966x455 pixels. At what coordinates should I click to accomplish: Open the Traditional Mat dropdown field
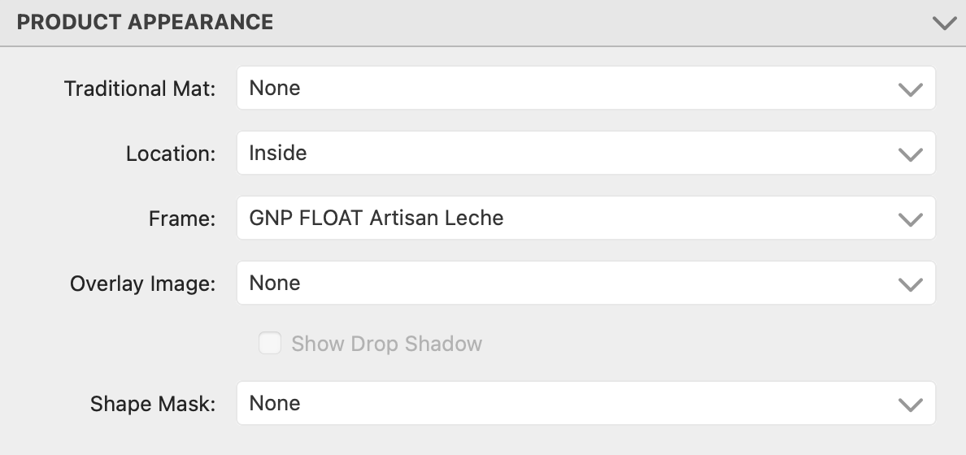569,88
